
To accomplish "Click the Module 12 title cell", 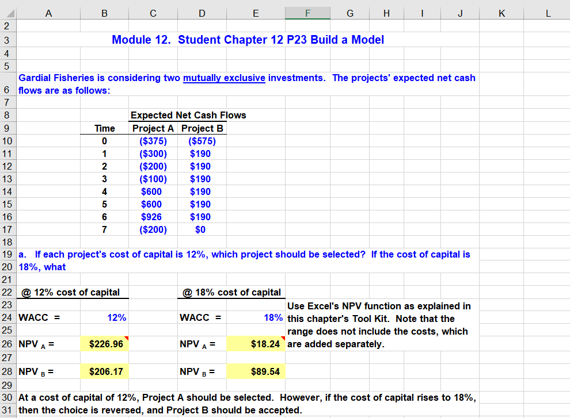I will click(248, 40).
